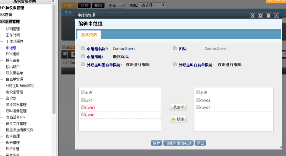This screenshot has height=156, width=286.
Task: Toggle 全选 checkbox in left list
Action: pos(83,92)
